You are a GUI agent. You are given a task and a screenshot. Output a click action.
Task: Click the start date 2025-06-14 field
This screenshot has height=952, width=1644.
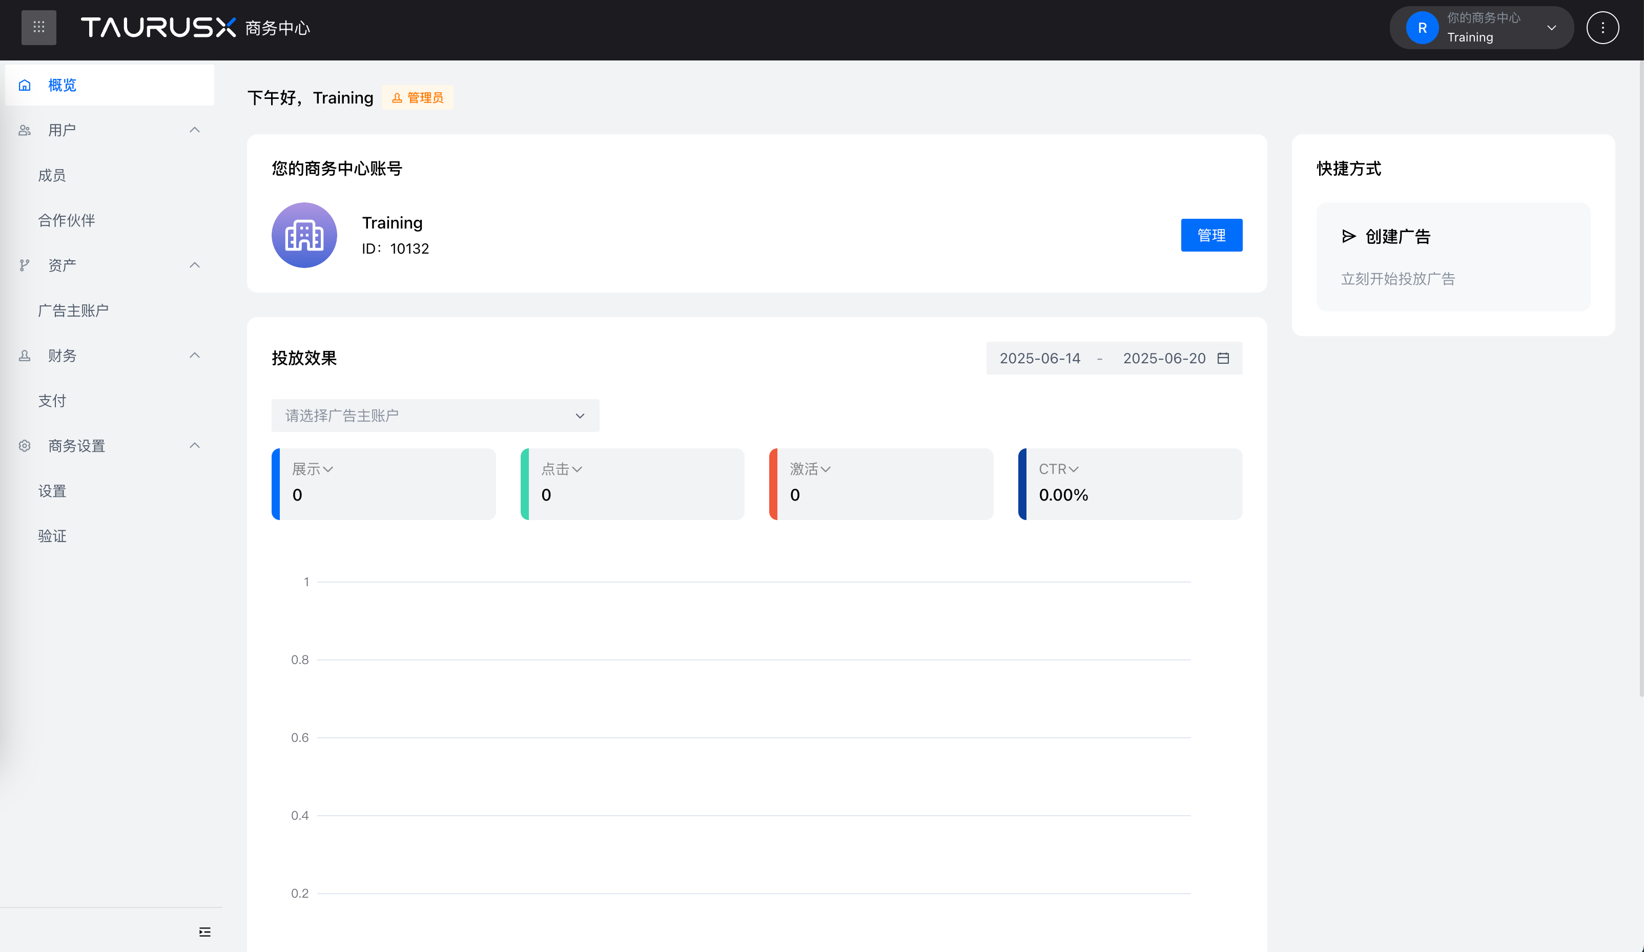1040,358
